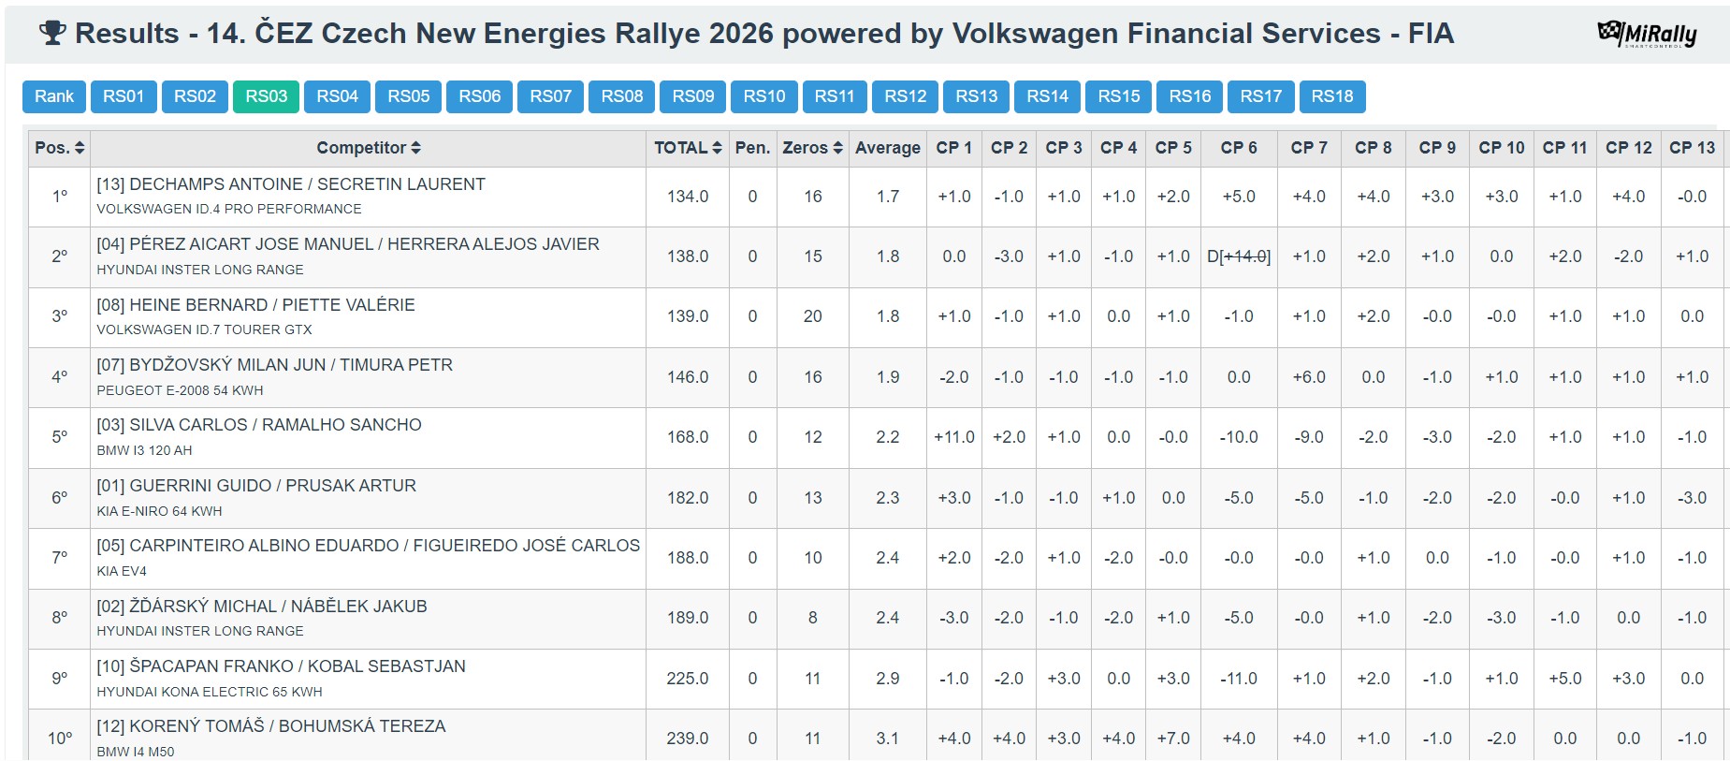The width and height of the screenshot is (1730, 761).
Task: Switch to the RS12 tab
Action: (x=905, y=96)
